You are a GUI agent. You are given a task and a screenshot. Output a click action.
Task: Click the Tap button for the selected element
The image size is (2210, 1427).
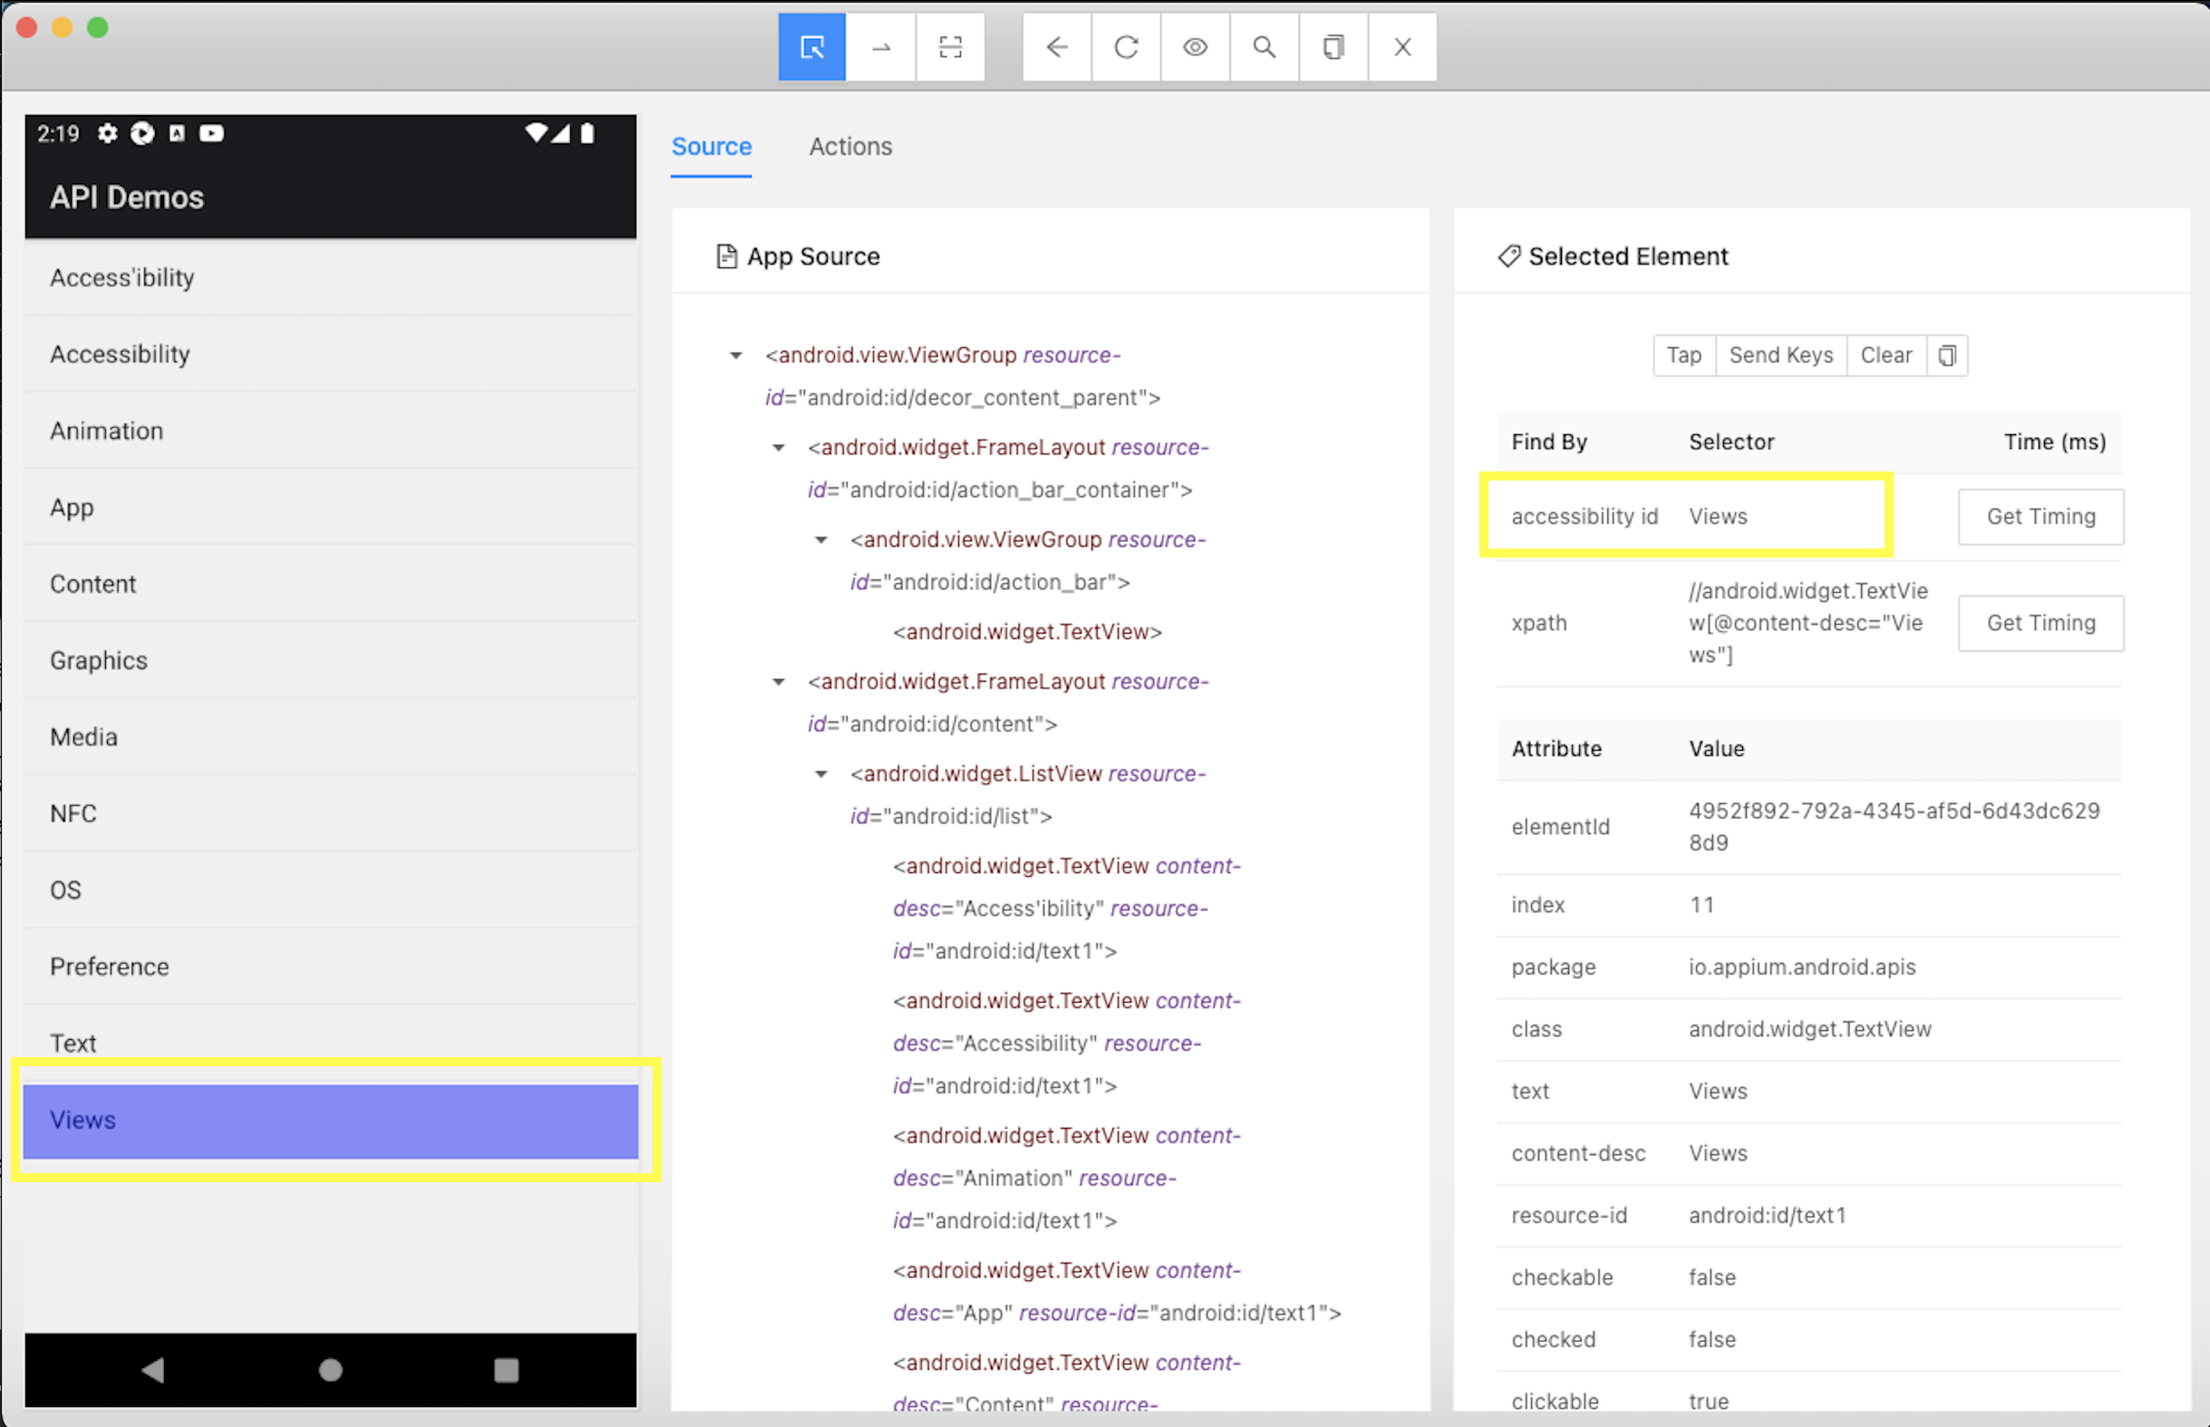tap(1683, 355)
